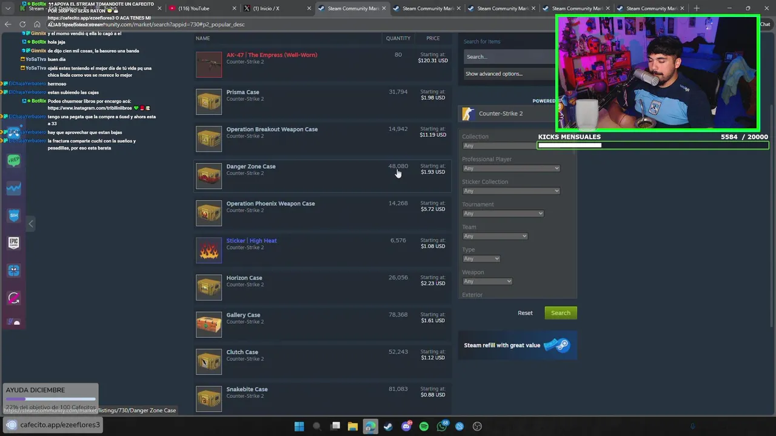Open the Professional Player dropdown
The height and width of the screenshot is (436, 776).
pyautogui.click(x=511, y=168)
